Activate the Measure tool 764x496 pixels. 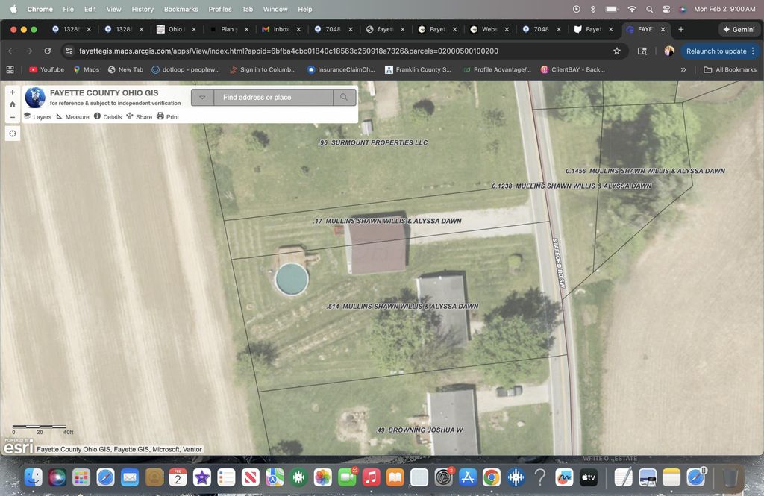tap(72, 117)
